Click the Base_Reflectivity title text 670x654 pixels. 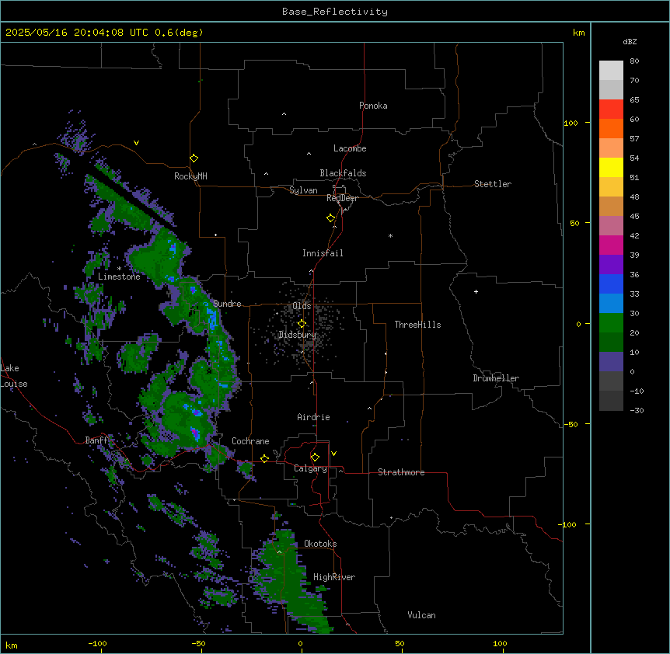(335, 12)
